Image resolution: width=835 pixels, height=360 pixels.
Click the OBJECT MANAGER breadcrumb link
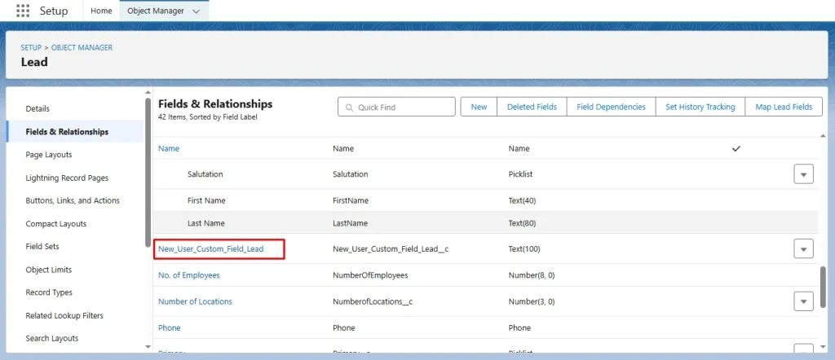(x=82, y=48)
